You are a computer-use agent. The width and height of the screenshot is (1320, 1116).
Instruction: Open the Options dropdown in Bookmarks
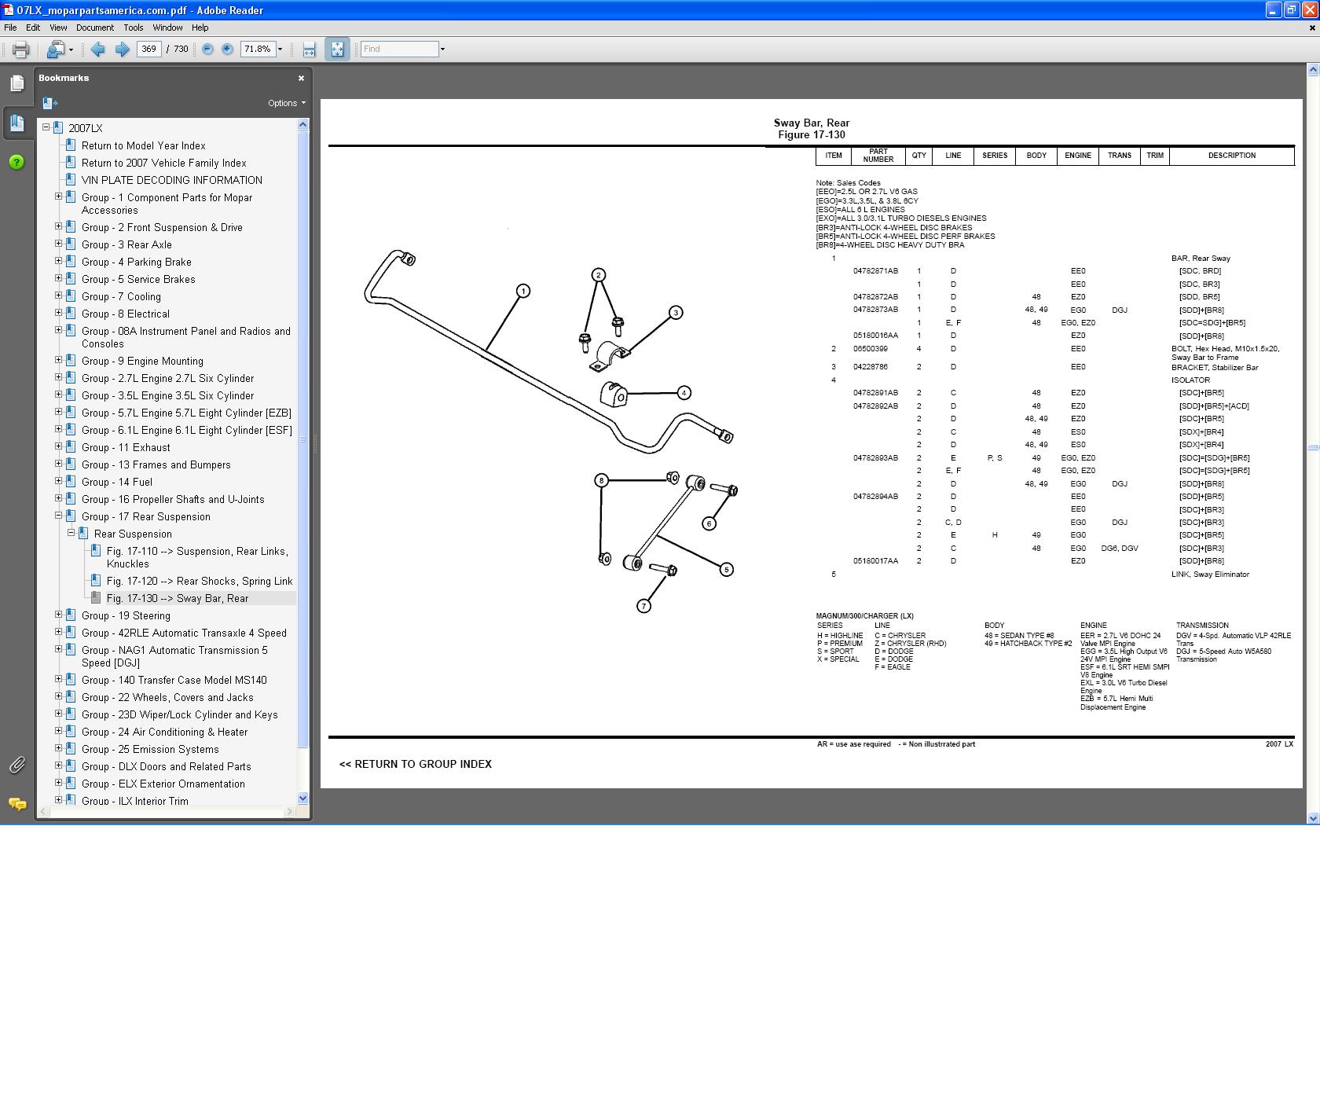(x=285, y=103)
